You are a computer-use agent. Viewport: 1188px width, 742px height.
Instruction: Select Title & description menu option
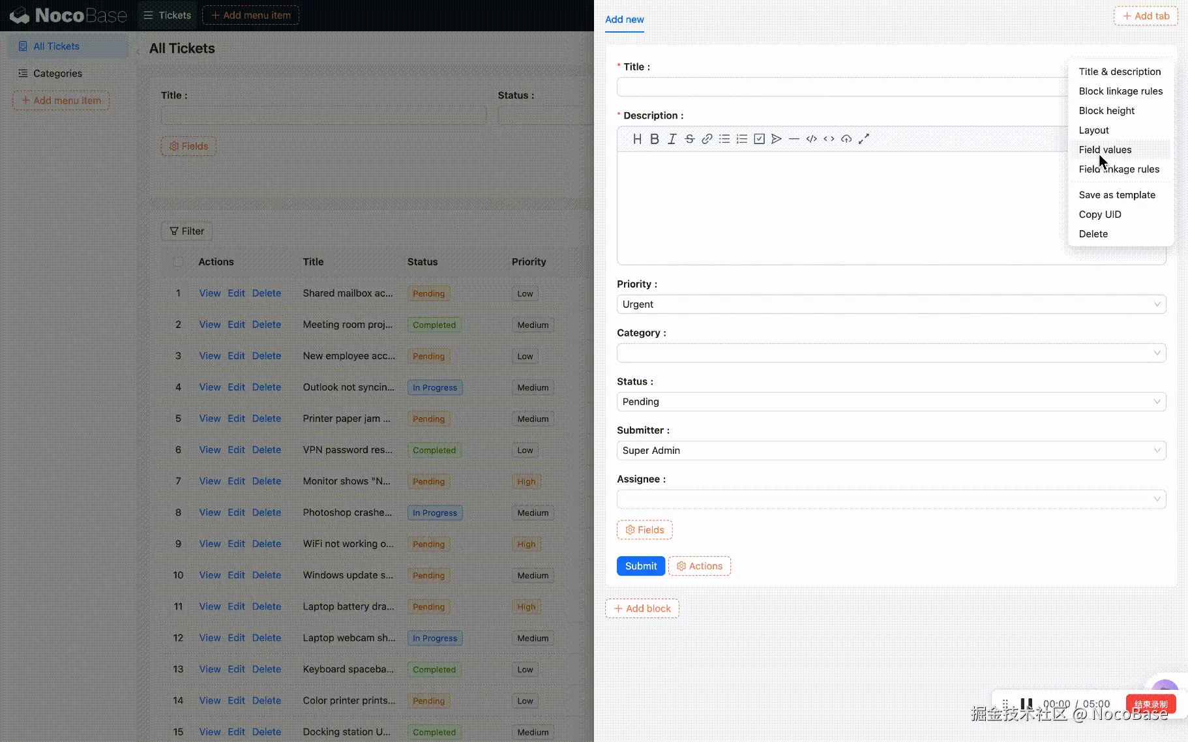[1120, 72]
